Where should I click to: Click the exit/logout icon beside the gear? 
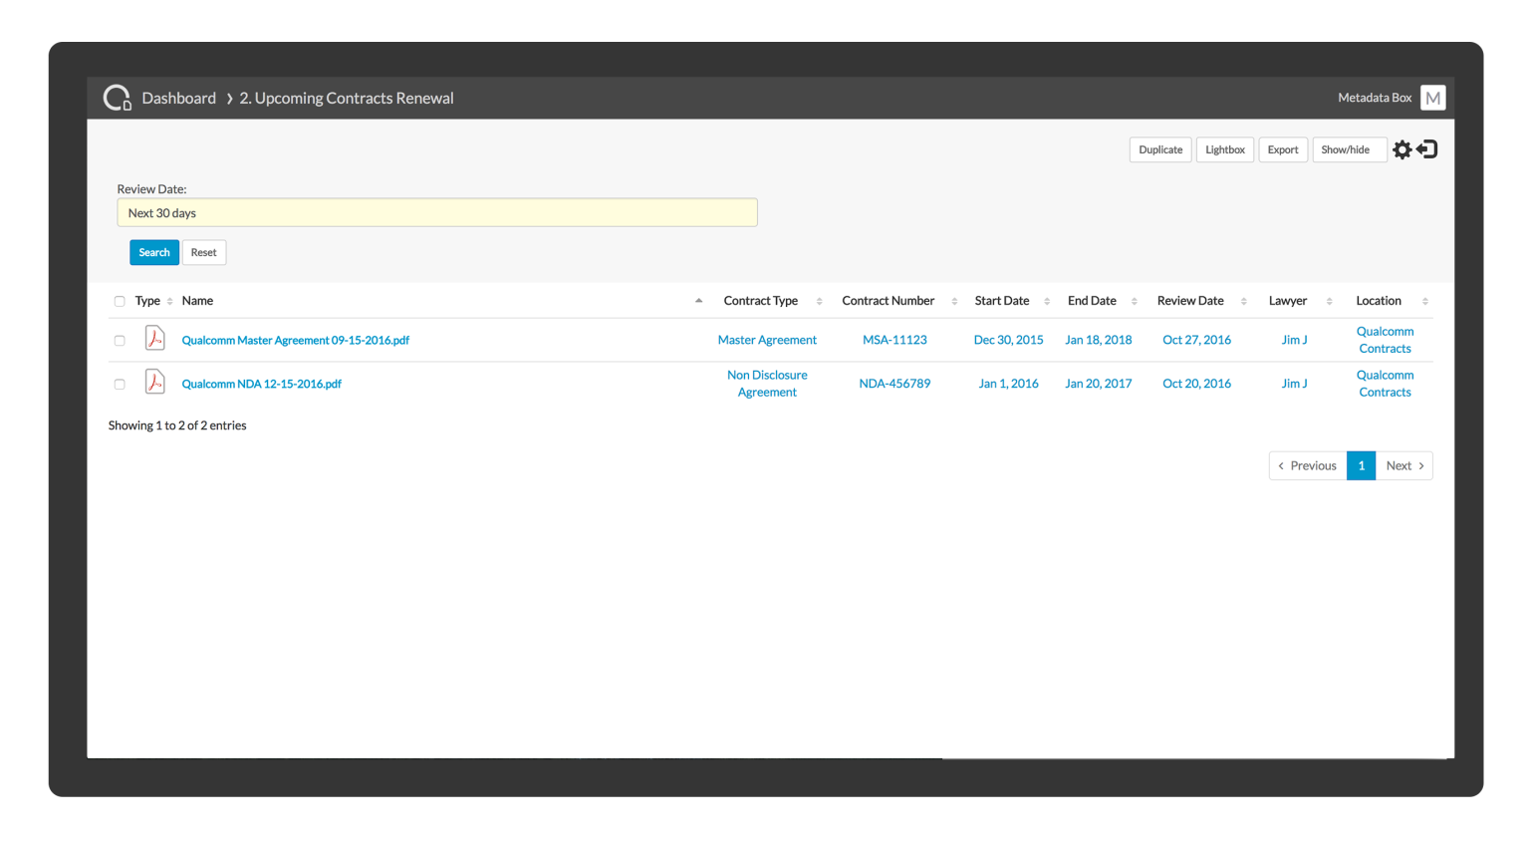[1426, 148]
